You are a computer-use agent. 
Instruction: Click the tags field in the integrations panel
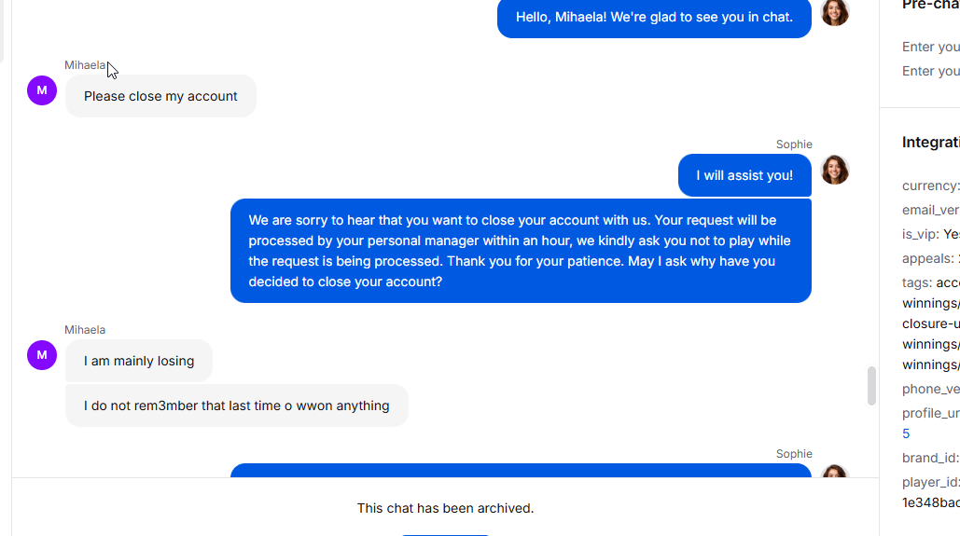click(931, 282)
